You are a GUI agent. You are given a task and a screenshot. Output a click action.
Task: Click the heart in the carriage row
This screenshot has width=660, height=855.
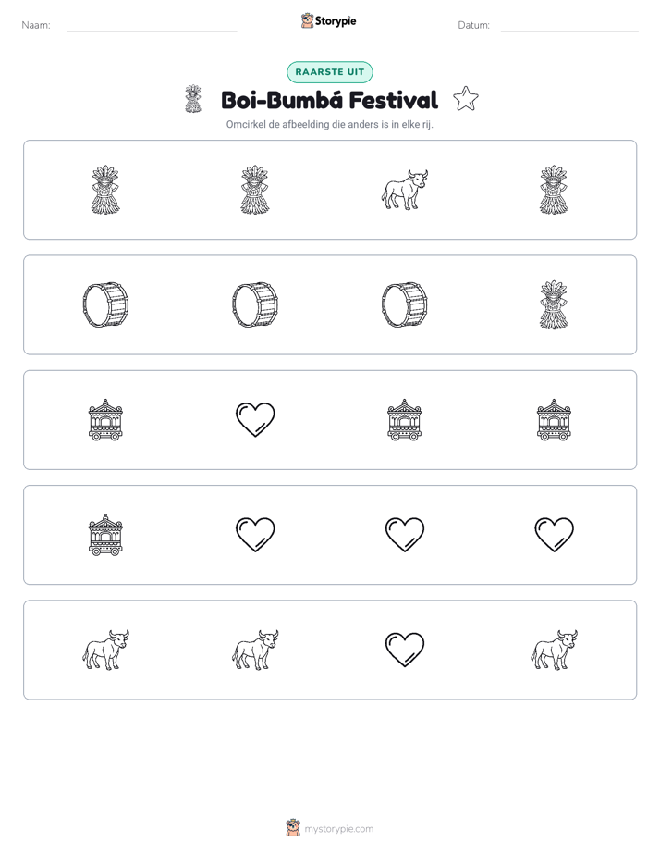click(x=255, y=419)
